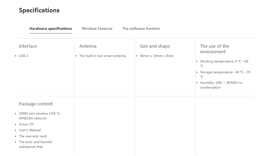
Task: Click the 300M mini wireless USB TL-WN823N item
Action: click(x=40, y=116)
